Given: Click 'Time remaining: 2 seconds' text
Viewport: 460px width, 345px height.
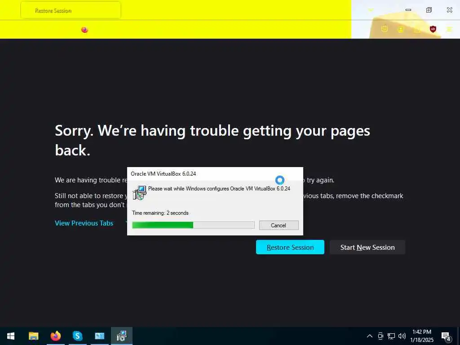Looking at the screenshot, I should pos(160,213).
